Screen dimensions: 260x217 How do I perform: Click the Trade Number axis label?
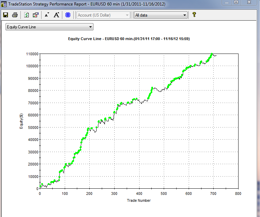point(138,200)
